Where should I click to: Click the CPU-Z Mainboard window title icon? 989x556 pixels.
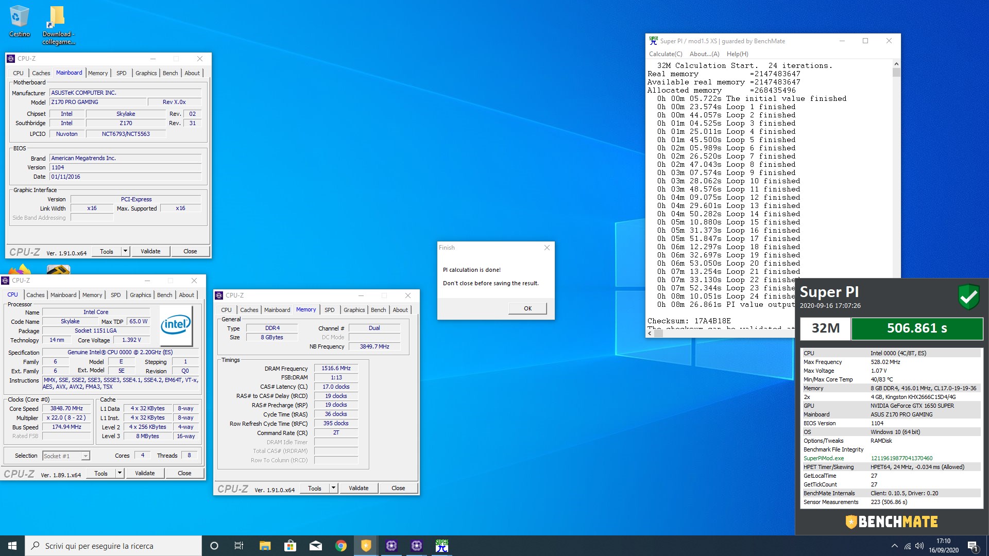(x=11, y=59)
